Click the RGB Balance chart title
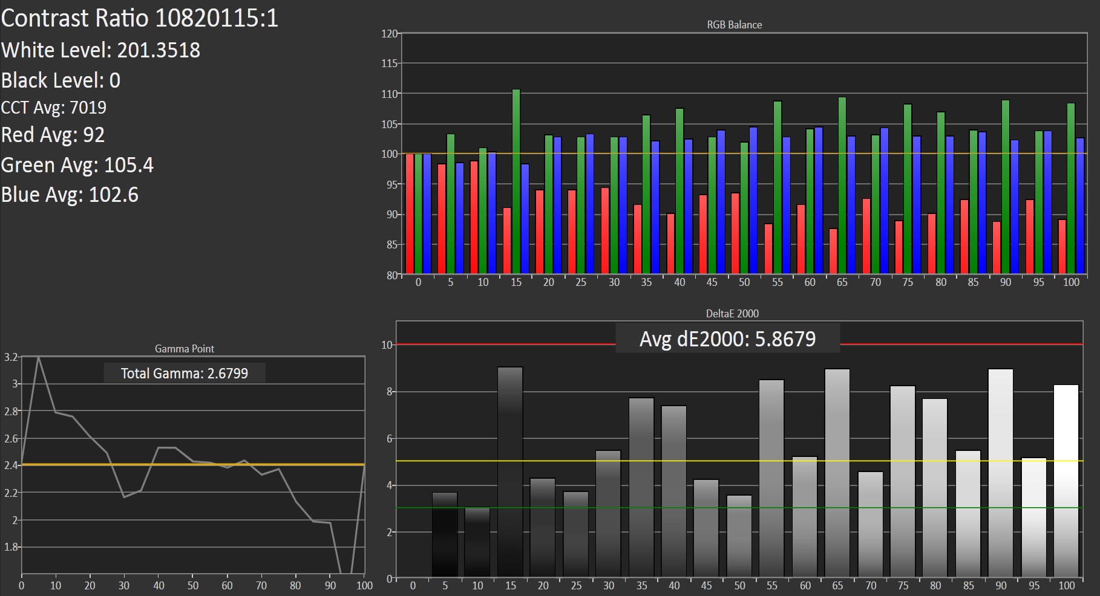The image size is (1100, 596). tap(734, 25)
